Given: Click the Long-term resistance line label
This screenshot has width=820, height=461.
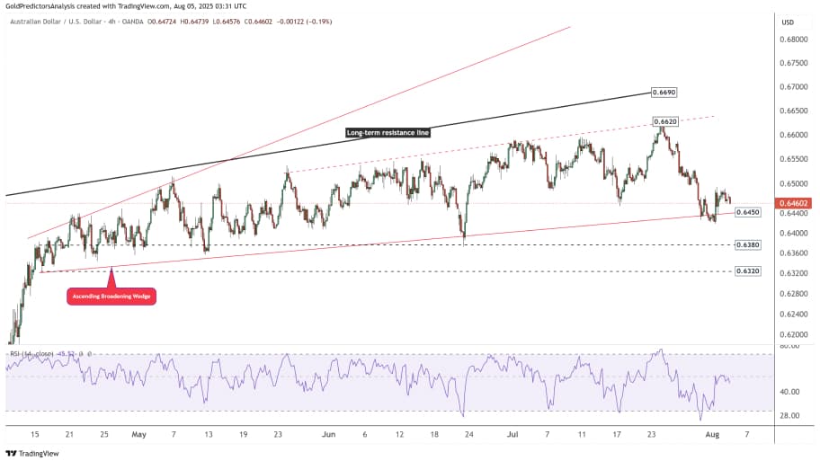Looking at the screenshot, I should point(388,133).
